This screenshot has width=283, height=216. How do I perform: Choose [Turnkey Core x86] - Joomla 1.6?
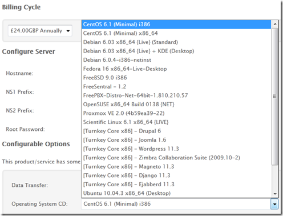(176, 140)
